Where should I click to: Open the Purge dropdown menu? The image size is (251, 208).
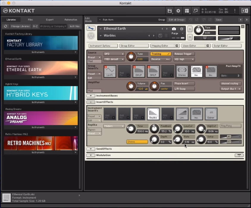(x=177, y=34)
